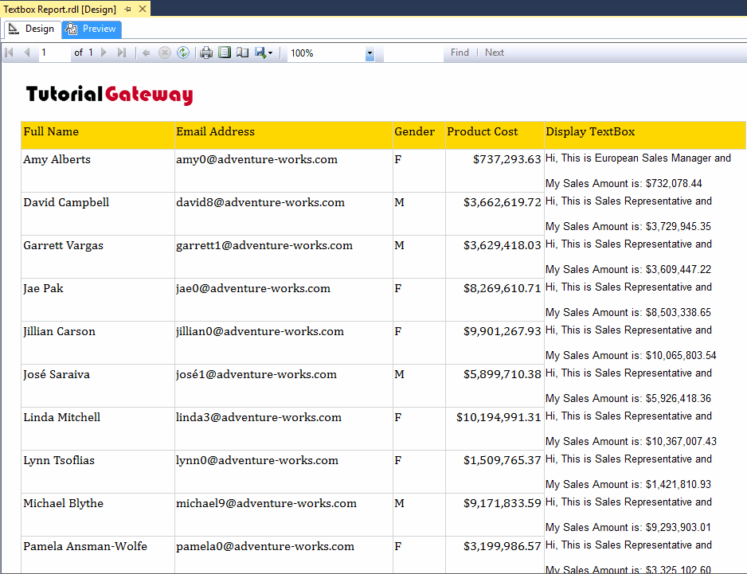Click the Tutorial Gateway logo
Viewport: 747px width, 574px height.
pos(110,94)
